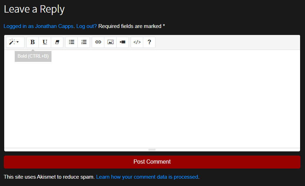Screen dimensions: 305x186
Task: Toggle bold formatting
Action: click(x=33, y=42)
